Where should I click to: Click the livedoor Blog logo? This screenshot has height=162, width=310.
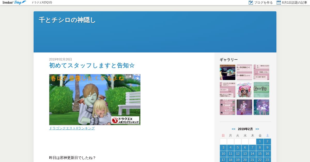[14, 3]
